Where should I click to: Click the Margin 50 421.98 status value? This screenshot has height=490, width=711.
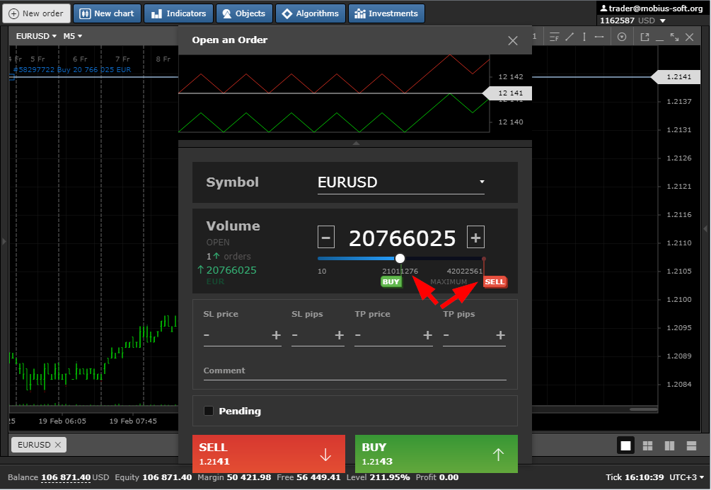tap(249, 477)
